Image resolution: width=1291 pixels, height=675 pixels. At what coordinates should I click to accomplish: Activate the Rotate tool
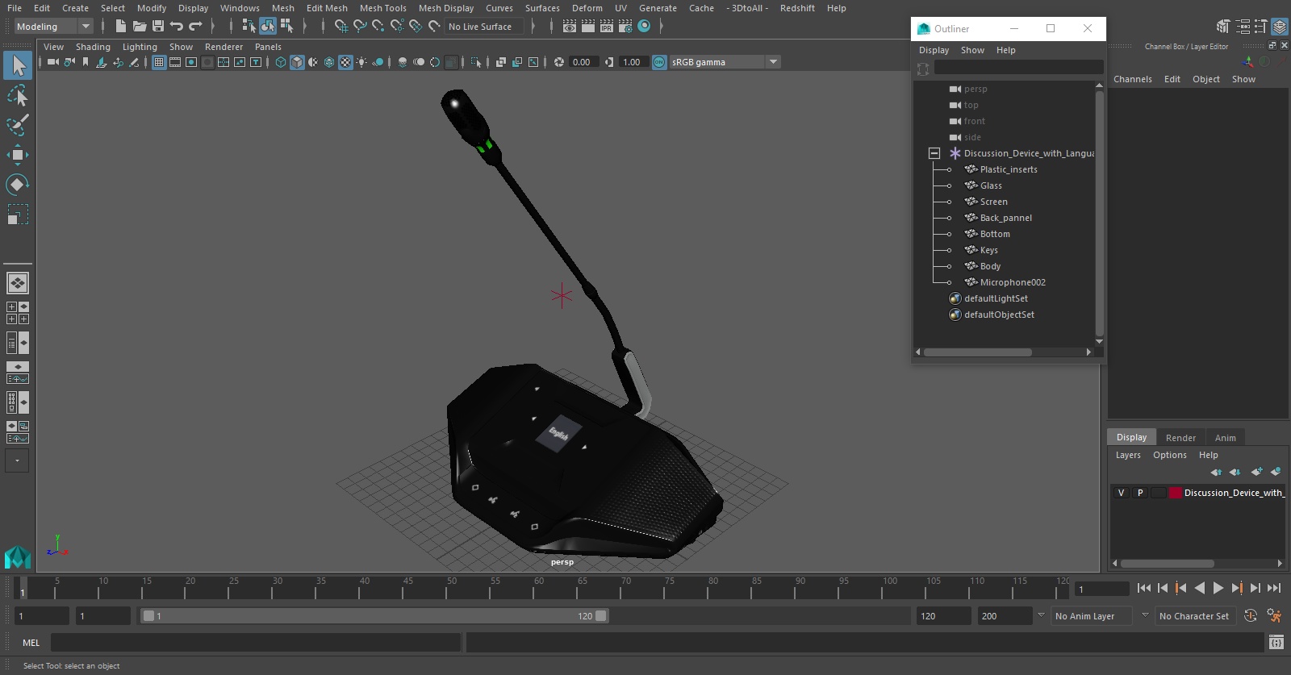point(18,185)
